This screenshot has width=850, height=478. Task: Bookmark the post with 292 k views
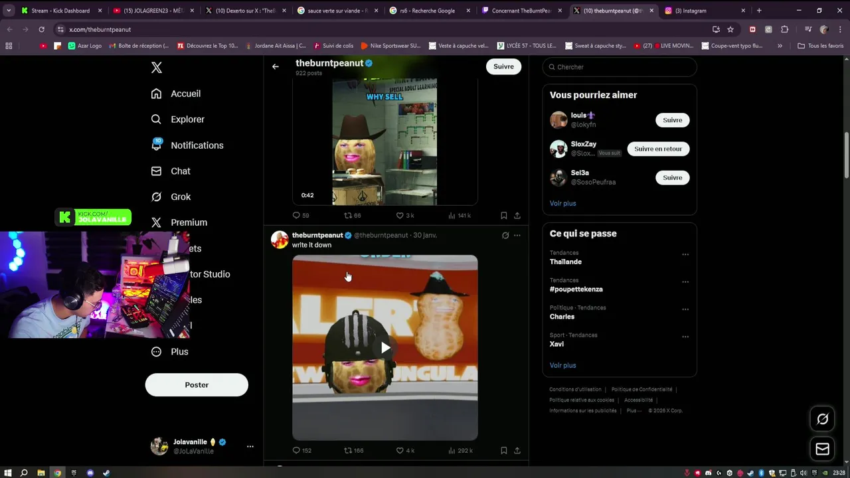click(504, 450)
